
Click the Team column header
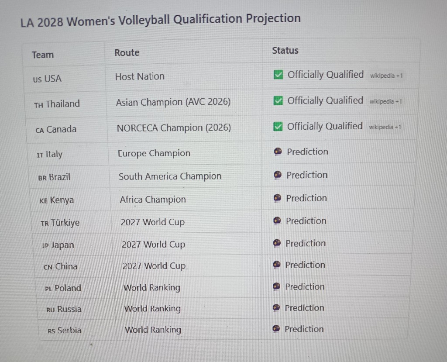pyautogui.click(x=43, y=55)
